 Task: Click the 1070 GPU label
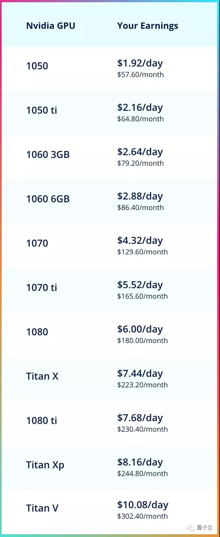(37, 243)
